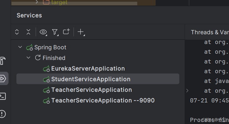This screenshot has height=124, width=229.
Task: Open the View Options eye icon
Action: pyautogui.click(x=43, y=32)
